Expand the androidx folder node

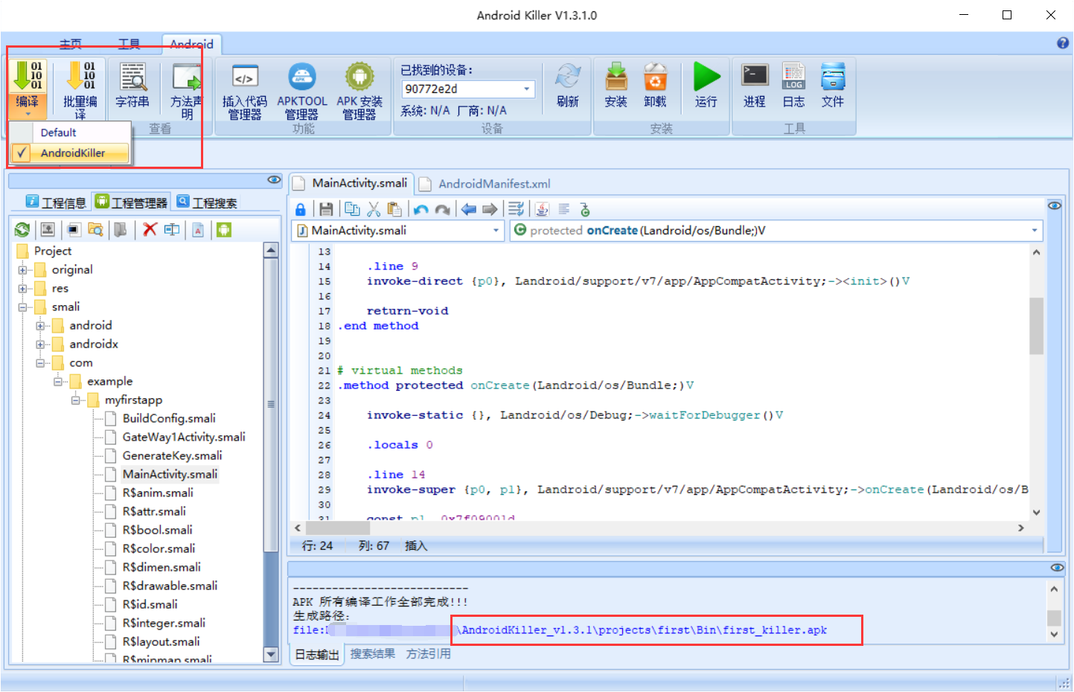click(x=40, y=345)
